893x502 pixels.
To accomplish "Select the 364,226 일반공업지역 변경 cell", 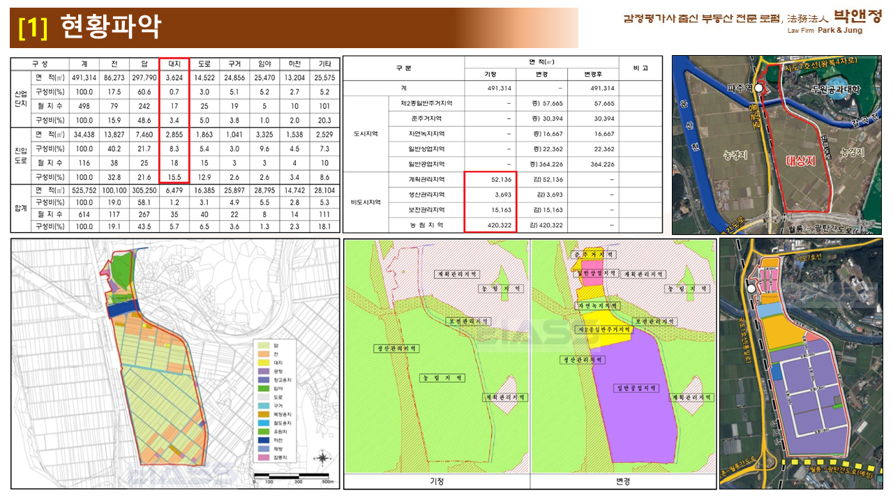I will (541, 165).
